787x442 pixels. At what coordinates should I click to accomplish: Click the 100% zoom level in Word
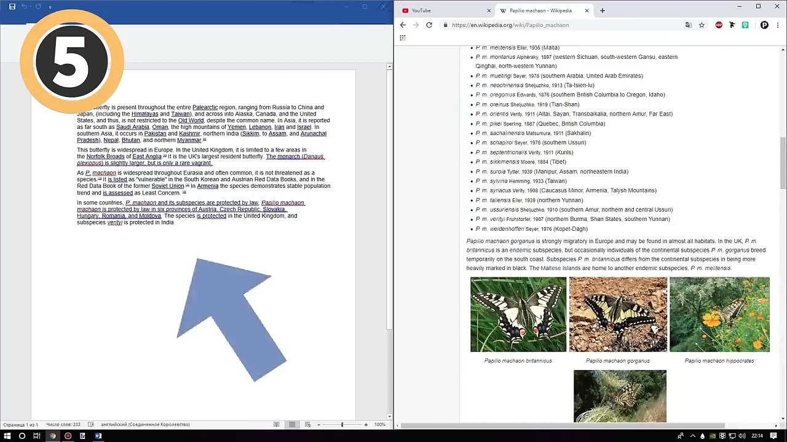click(x=380, y=425)
